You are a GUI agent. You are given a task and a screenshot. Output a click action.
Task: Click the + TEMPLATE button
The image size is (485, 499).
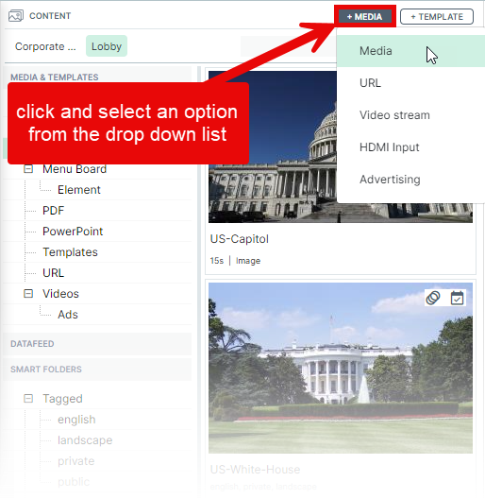point(437,17)
